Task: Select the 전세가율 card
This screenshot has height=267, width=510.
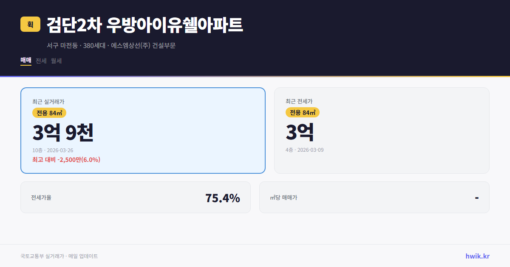Action: click(135, 197)
